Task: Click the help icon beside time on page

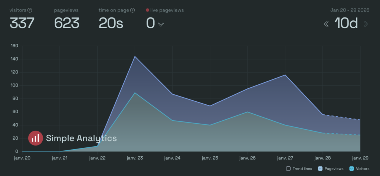Action: (132, 10)
